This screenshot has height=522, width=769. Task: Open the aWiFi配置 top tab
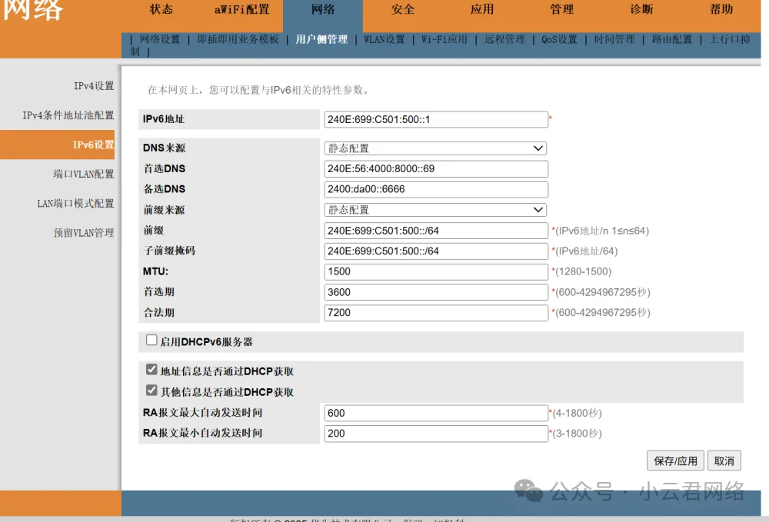point(241,9)
